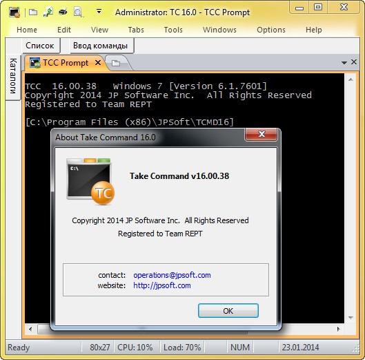The height and width of the screenshot is (360, 365).
Task: Open the Tools ribbon tab
Action: 173,30
